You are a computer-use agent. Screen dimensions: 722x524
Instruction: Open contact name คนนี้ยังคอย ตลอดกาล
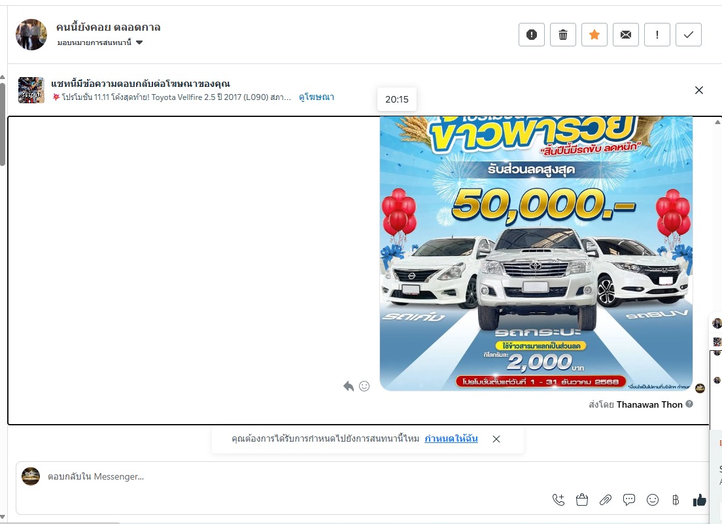[x=108, y=27]
